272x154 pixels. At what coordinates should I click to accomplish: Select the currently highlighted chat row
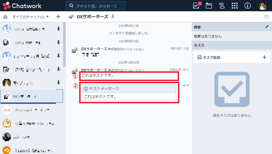(x=32, y=96)
